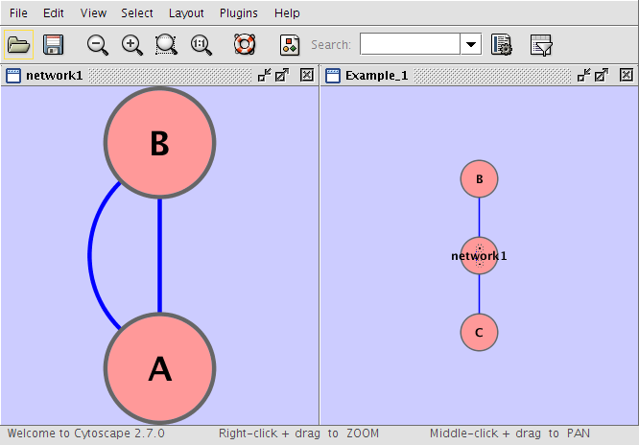639x445 pixels.
Task: Expand the Search combo box dropdown arrow
Action: pos(470,44)
